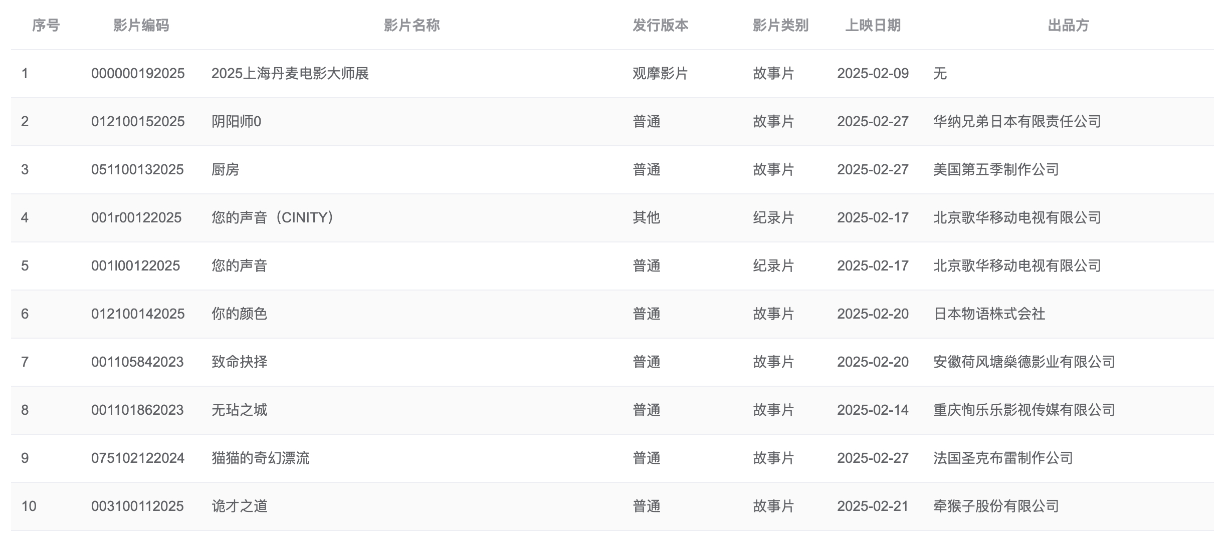Select film title 你的颜色
The image size is (1231, 542).
click(x=239, y=314)
